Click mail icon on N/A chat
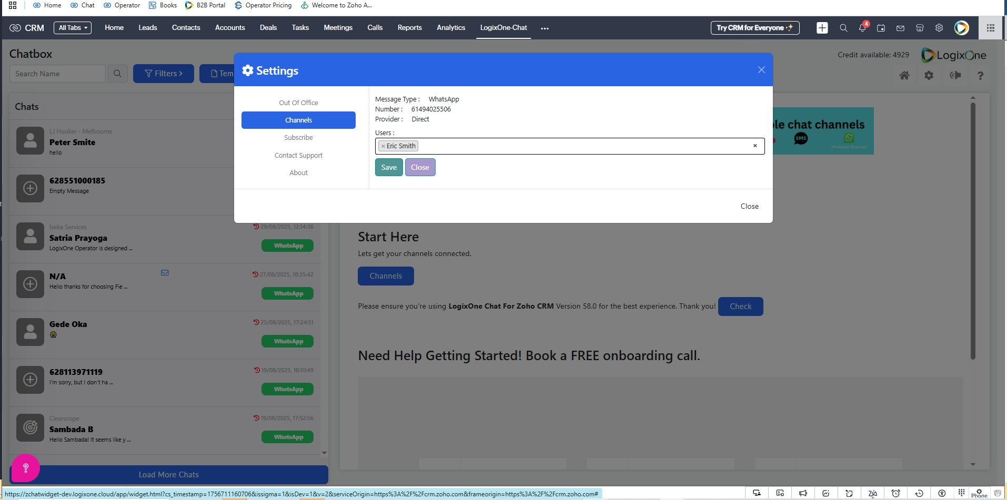Screen dimensions: 1007x500 [x=165, y=273]
